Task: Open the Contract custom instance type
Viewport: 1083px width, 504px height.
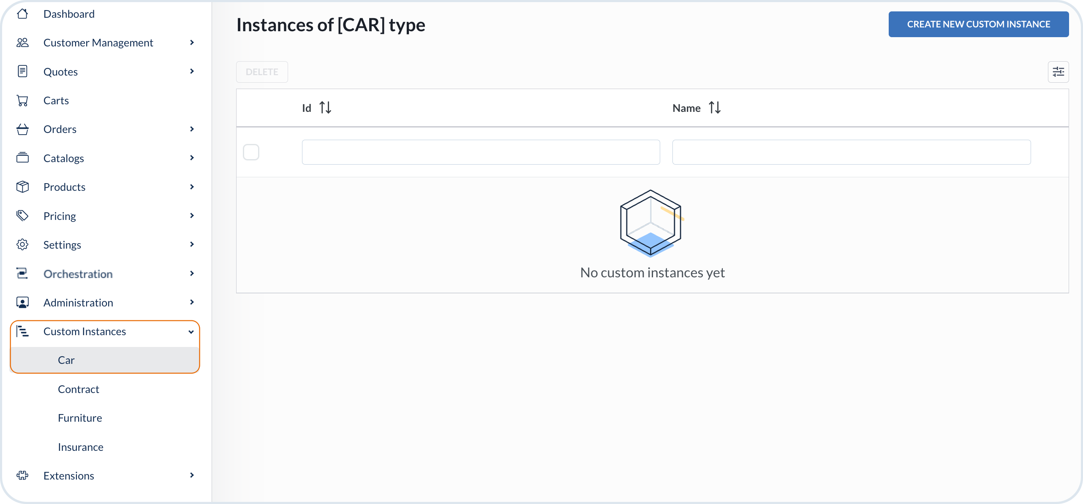Action: tap(79, 389)
